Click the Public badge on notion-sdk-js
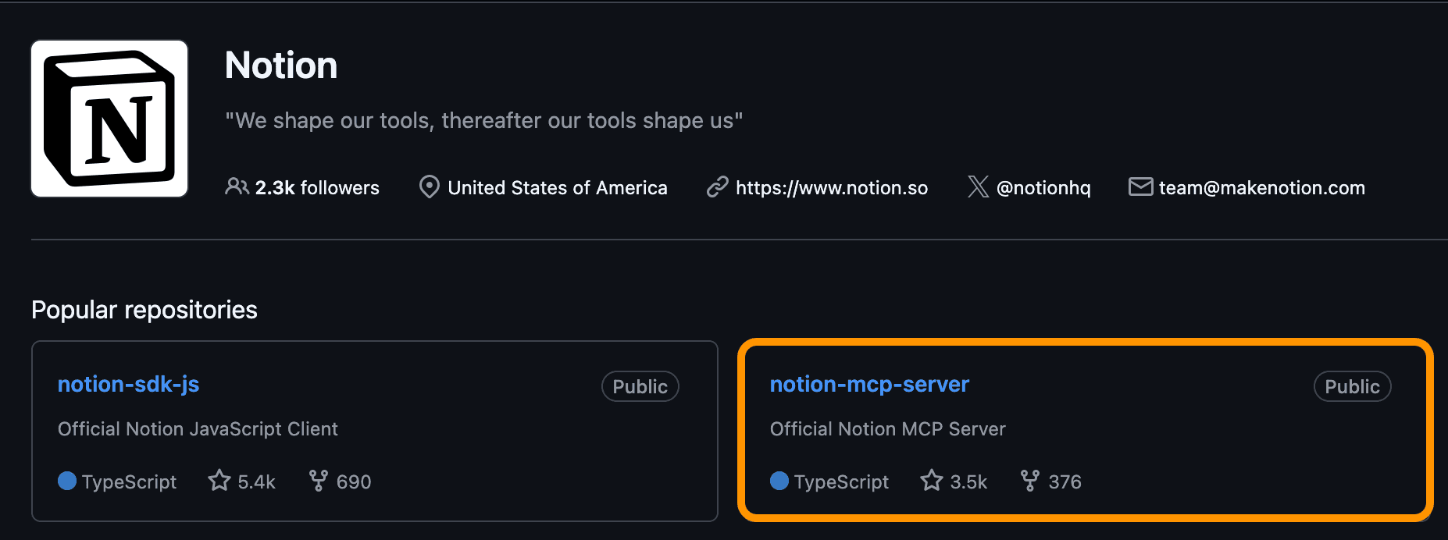This screenshot has width=1448, height=540. (x=640, y=387)
